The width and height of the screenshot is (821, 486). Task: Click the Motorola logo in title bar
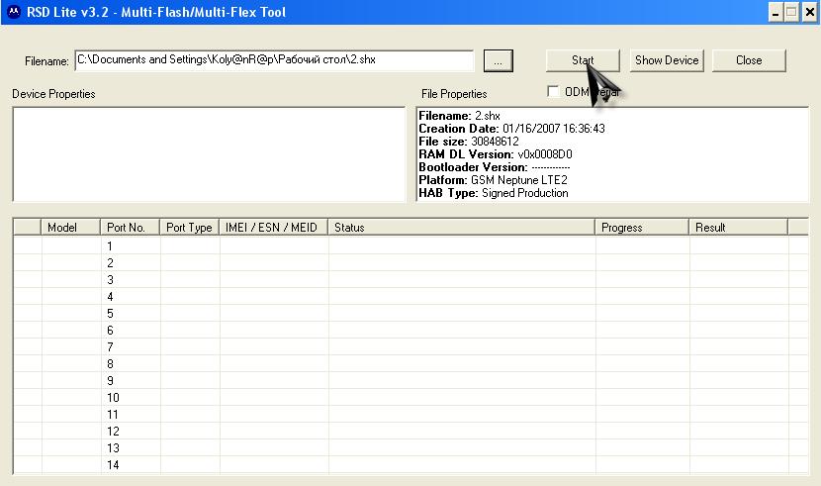(x=14, y=12)
